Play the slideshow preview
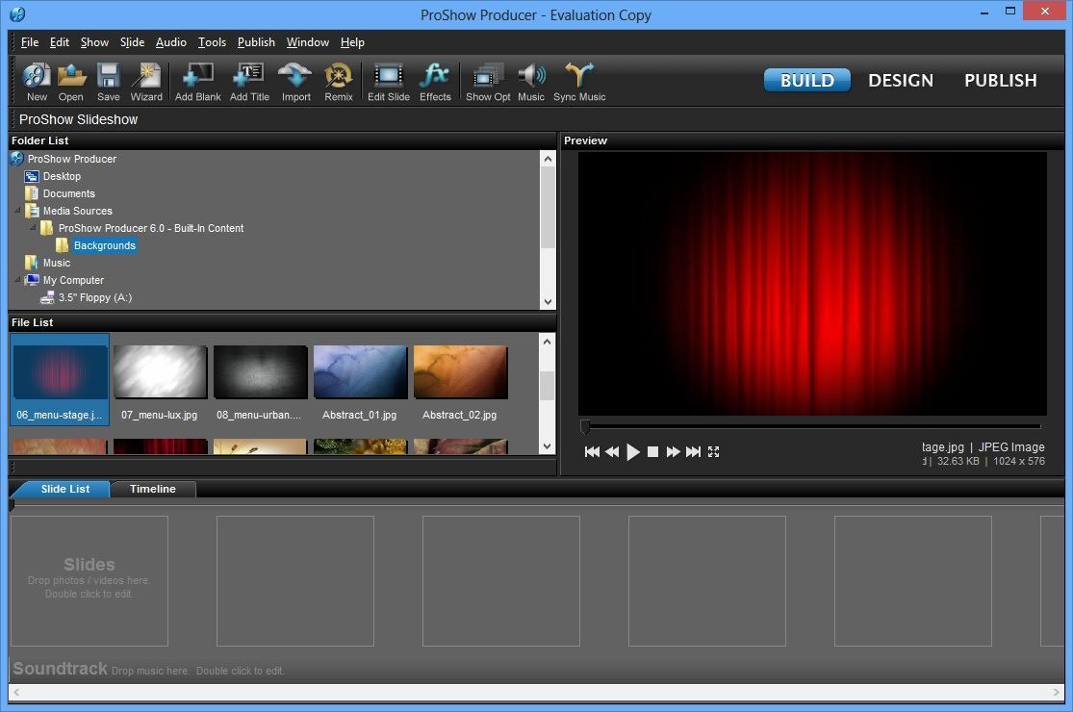Viewport: 1073px width, 712px height. tap(633, 451)
